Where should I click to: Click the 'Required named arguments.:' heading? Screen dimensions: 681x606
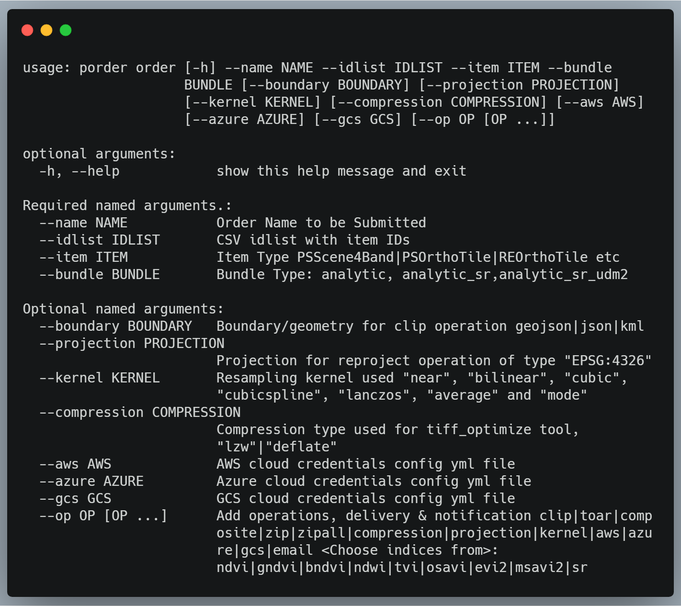(127, 206)
